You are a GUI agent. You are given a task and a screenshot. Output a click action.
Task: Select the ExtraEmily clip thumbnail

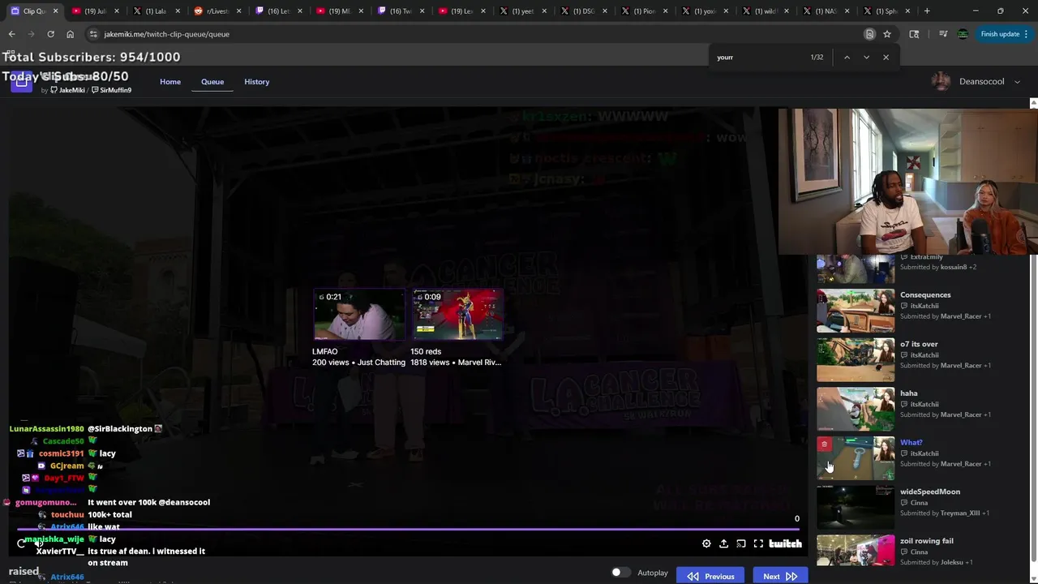[856, 269]
